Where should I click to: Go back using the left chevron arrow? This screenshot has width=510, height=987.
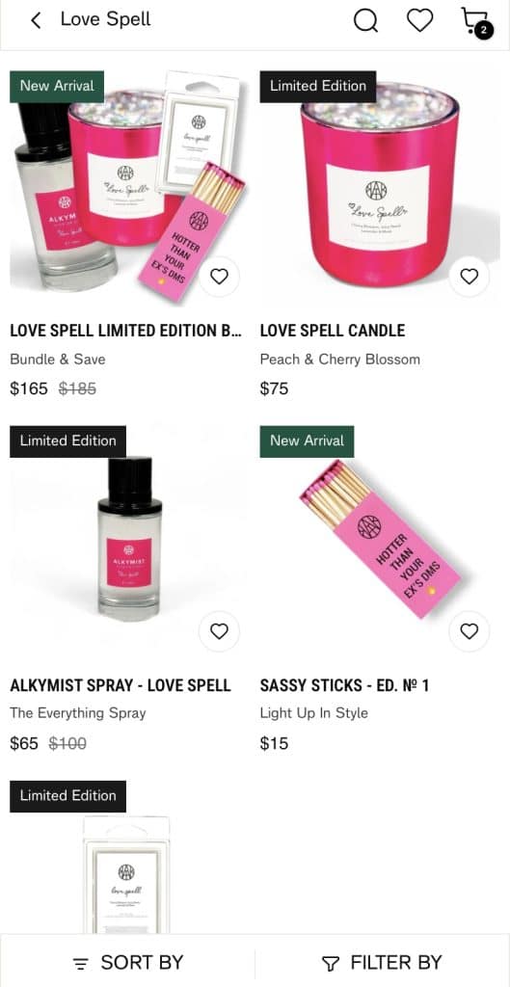[x=36, y=20]
